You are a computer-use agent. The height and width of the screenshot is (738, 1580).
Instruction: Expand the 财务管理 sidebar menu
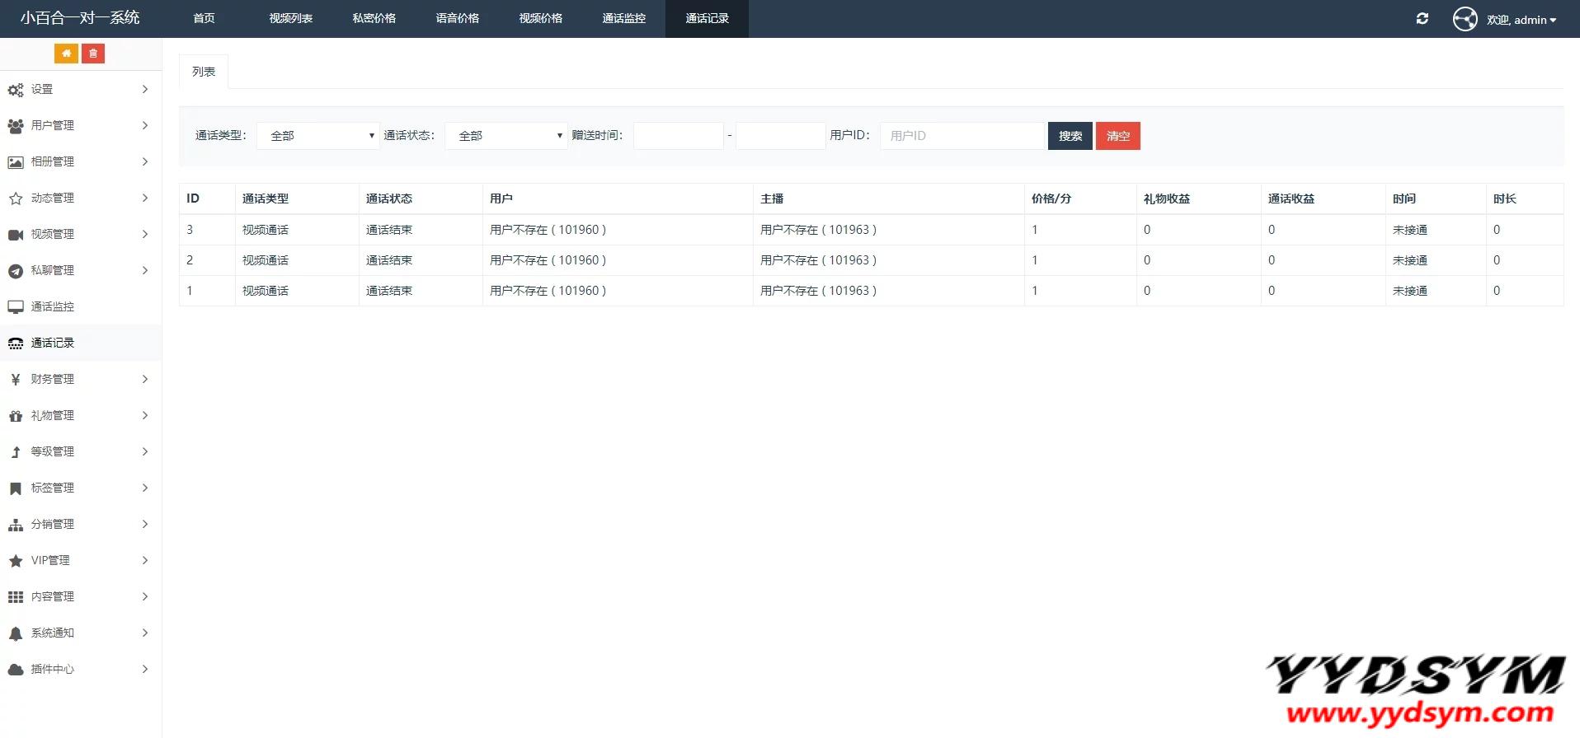tap(80, 379)
